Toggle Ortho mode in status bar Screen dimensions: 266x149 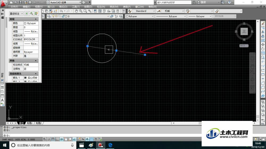[57, 139]
